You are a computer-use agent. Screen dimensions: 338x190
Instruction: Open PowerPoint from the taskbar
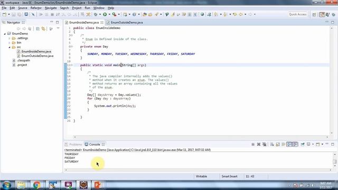click(x=98, y=185)
